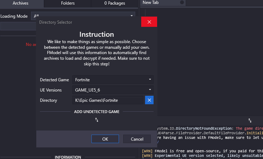Clear the Directory path with blue X button
Image resolution: width=263 pixels, height=159 pixels.
[x=149, y=100]
